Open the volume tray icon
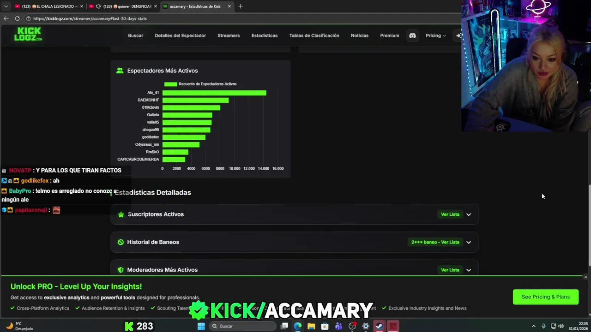The image size is (591, 332). (561, 326)
